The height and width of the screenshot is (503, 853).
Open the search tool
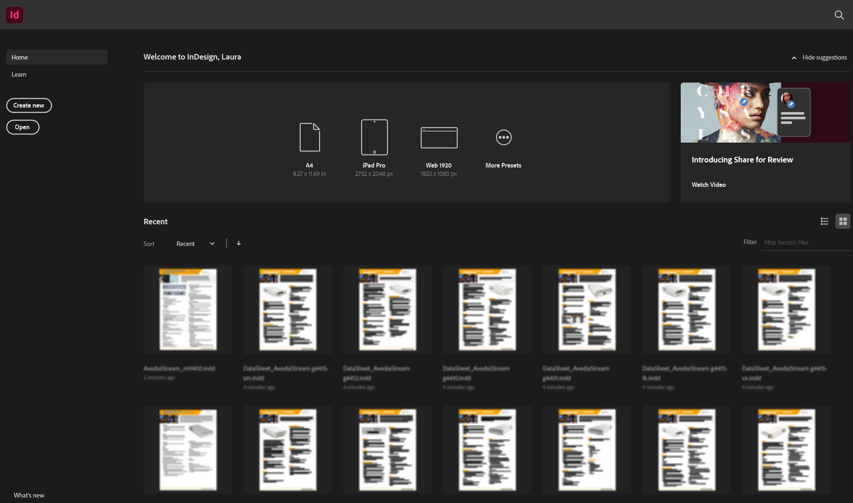839,15
